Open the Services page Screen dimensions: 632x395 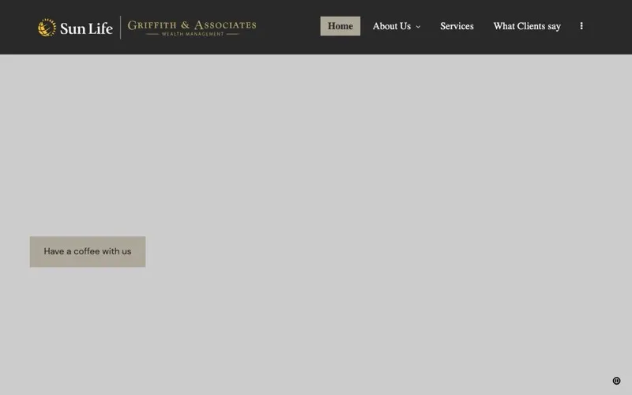457,26
